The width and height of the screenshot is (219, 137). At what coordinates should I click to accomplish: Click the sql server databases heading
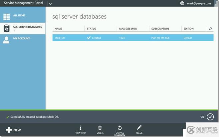tap(80, 17)
